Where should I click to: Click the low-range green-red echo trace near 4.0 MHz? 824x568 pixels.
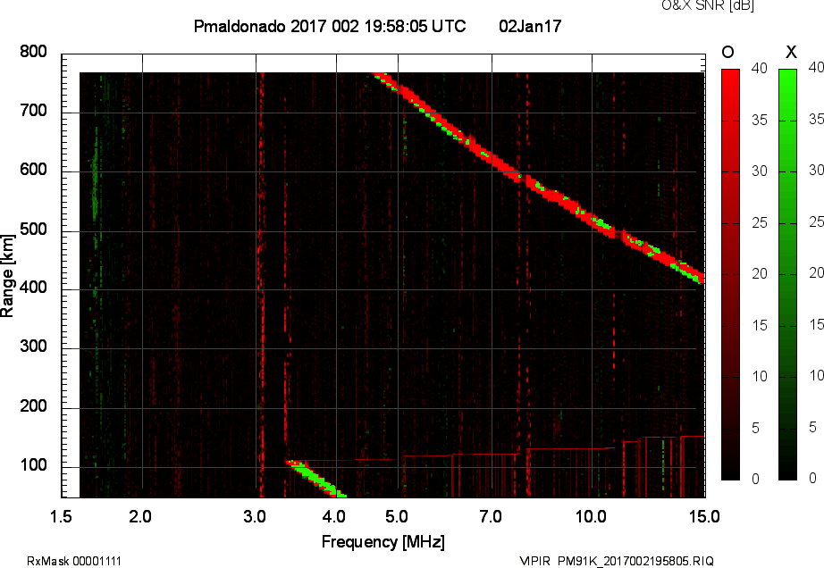pos(315,478)
